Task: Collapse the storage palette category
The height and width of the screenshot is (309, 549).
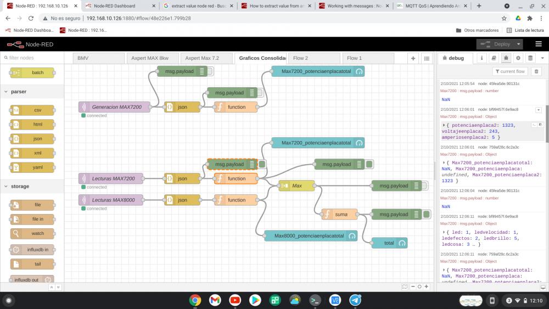Action: tap(32, 187)
